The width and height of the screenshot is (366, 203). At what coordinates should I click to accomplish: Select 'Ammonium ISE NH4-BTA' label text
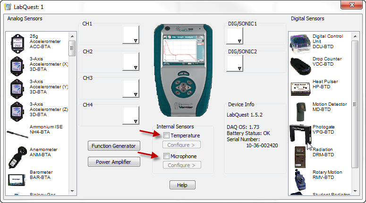[x=46, y=129]
